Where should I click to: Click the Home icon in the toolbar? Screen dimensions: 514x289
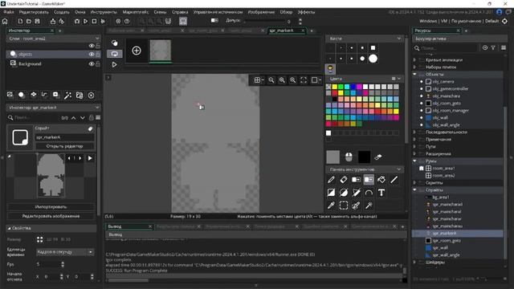(5, 22)
